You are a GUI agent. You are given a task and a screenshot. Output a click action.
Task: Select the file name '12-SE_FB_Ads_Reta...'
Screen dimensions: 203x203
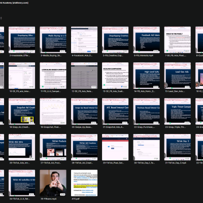click(x=82, y=91)
